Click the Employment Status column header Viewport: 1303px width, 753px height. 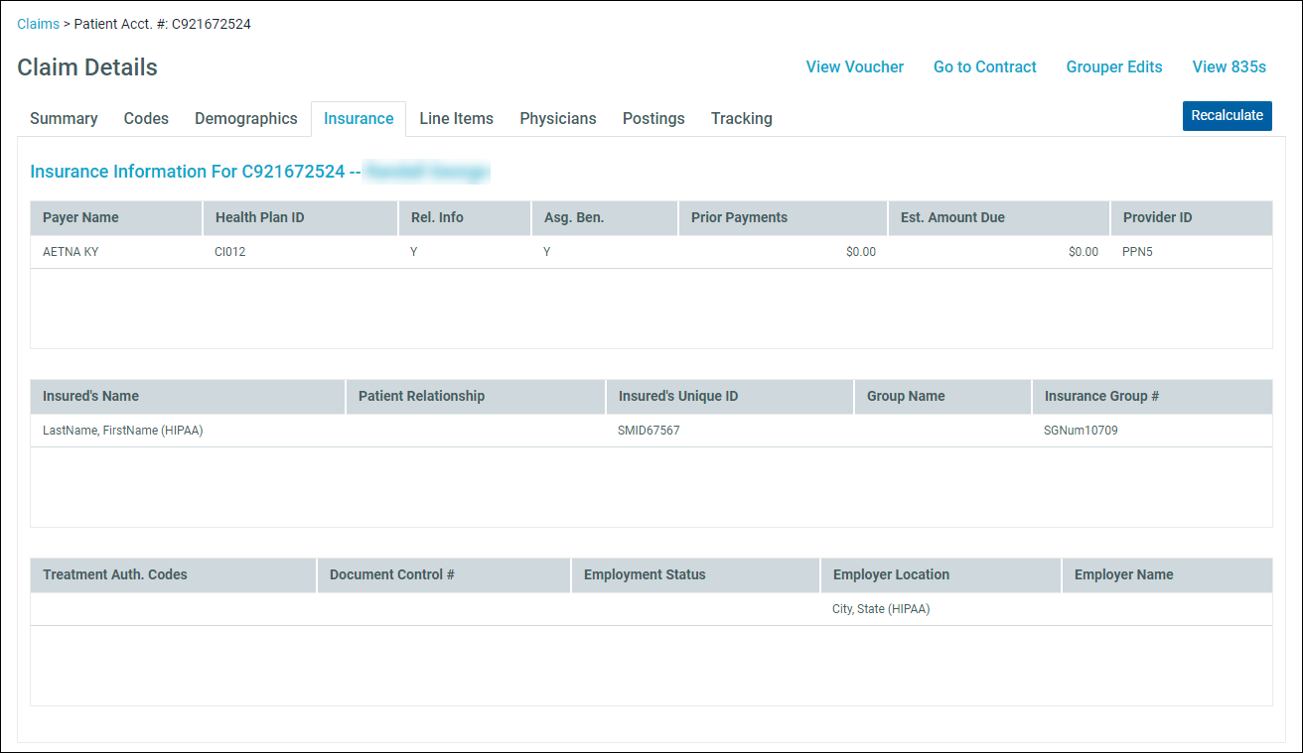(696, 575)
